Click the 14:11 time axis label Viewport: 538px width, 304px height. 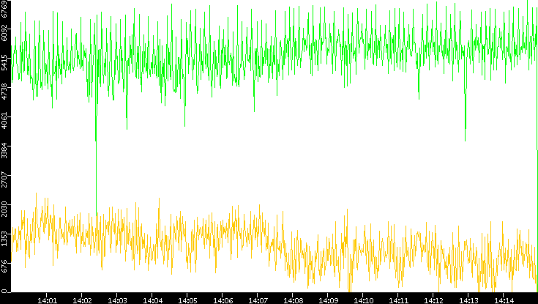tap(398, 300)
